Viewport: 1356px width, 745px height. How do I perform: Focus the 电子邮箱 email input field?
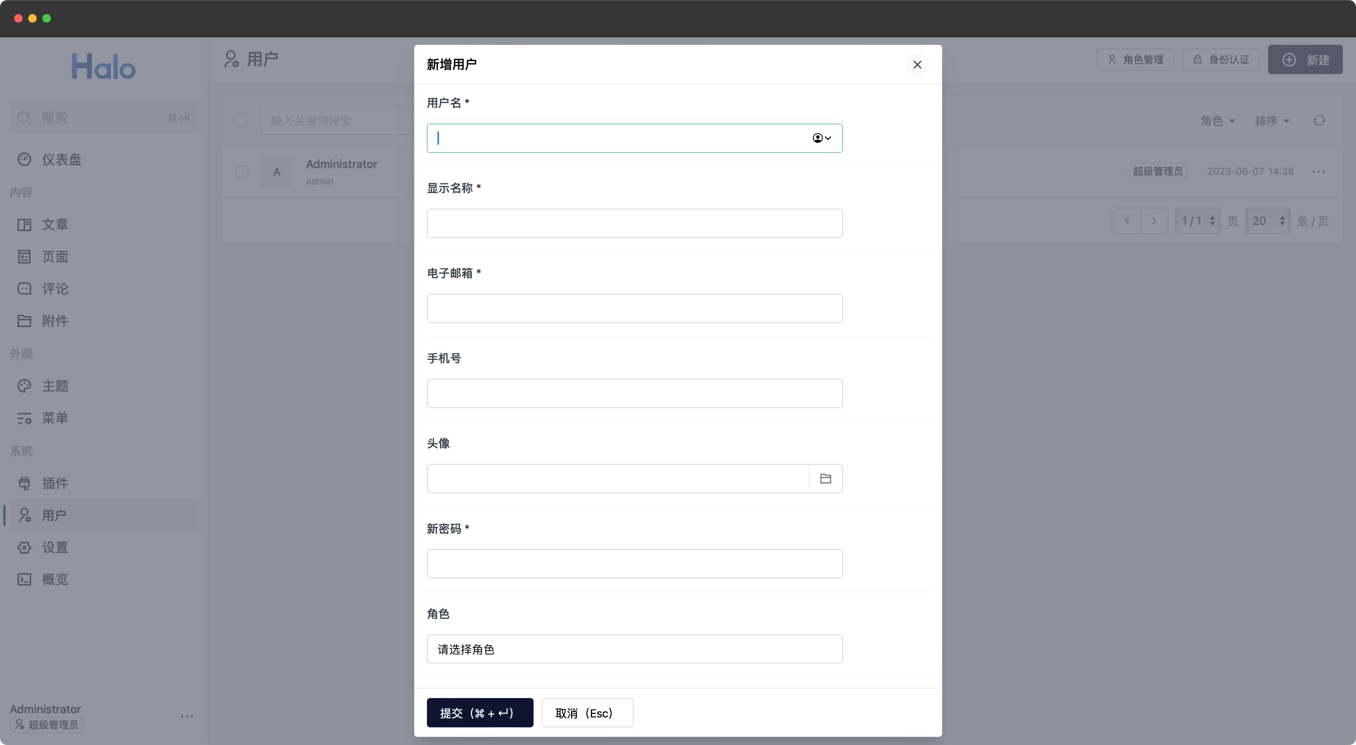[634, 309]
